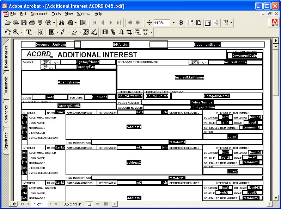This screenshot has width=281, height=209.
Task: Toggle Loss Payee checkbox in second section
Action: (x=24, y=158)
